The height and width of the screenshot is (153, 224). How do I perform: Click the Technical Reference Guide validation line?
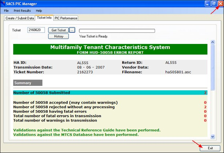[87, 130]
